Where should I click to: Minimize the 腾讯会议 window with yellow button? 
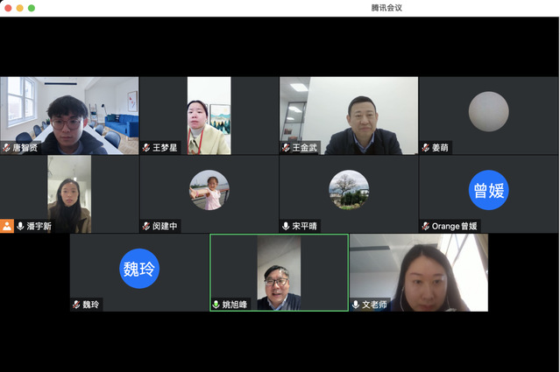tap(19, 8)
